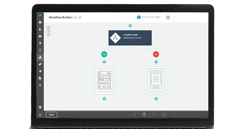The height and width of the screenshot is (129, 240).
Task: Select the workflow blocks sidebar icon
Action: tap(40, 57)
